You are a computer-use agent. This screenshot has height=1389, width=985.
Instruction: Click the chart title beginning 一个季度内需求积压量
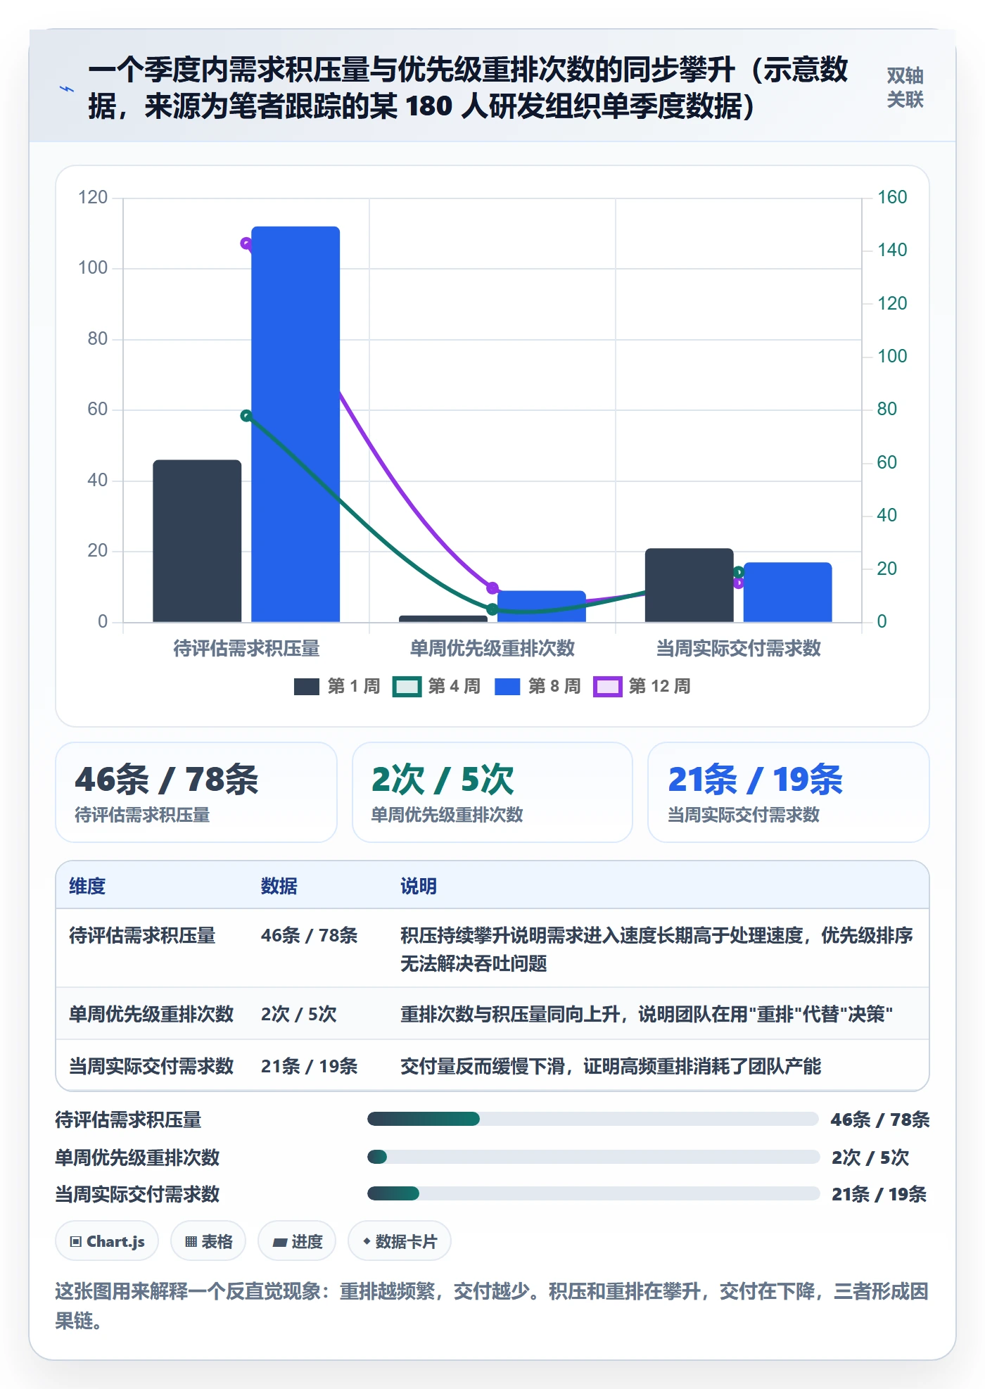(x=469, y=88)
